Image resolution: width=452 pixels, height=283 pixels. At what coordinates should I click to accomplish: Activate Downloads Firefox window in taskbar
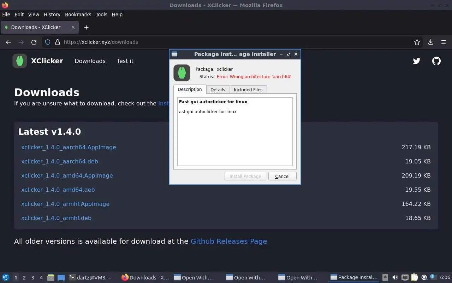tap(145, 278)
